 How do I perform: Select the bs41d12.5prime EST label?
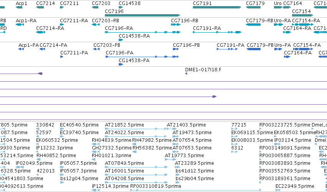pos(195,171)
